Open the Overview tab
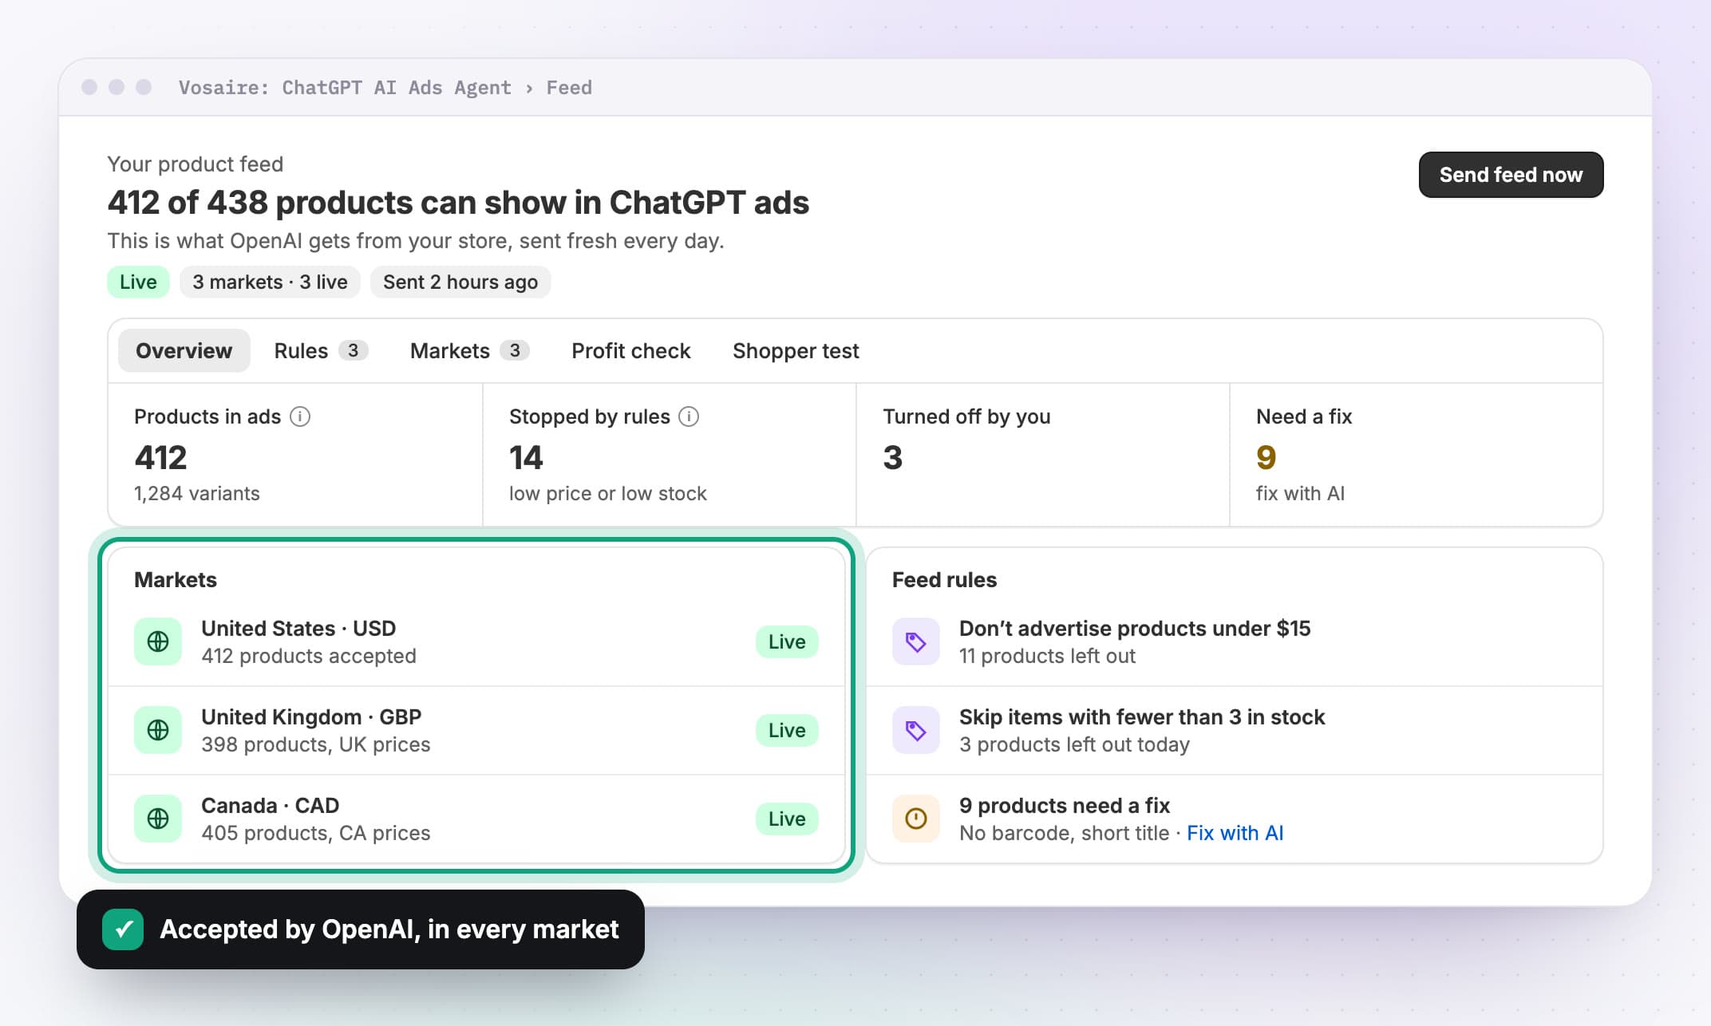 pos(184,351)
